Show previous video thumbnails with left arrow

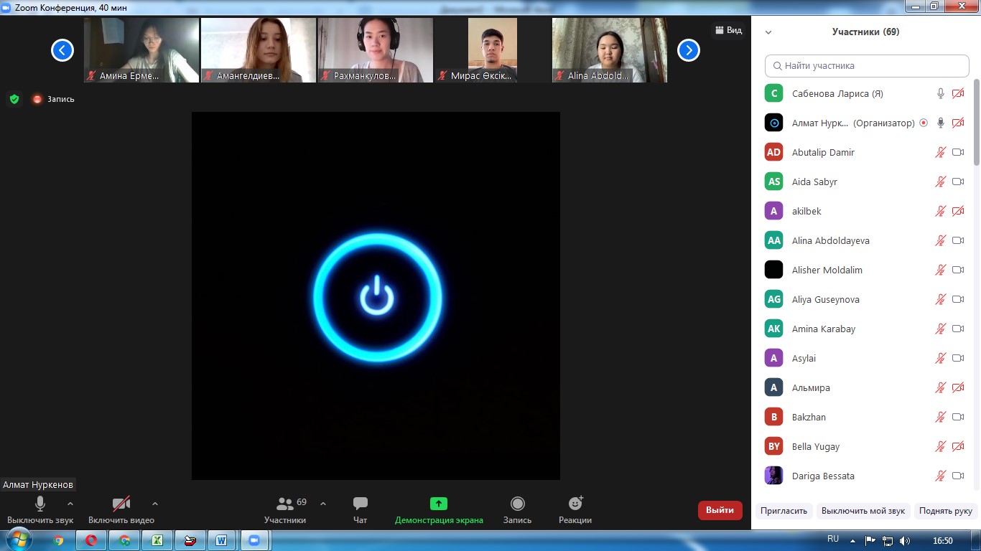(x=62, y=50)
